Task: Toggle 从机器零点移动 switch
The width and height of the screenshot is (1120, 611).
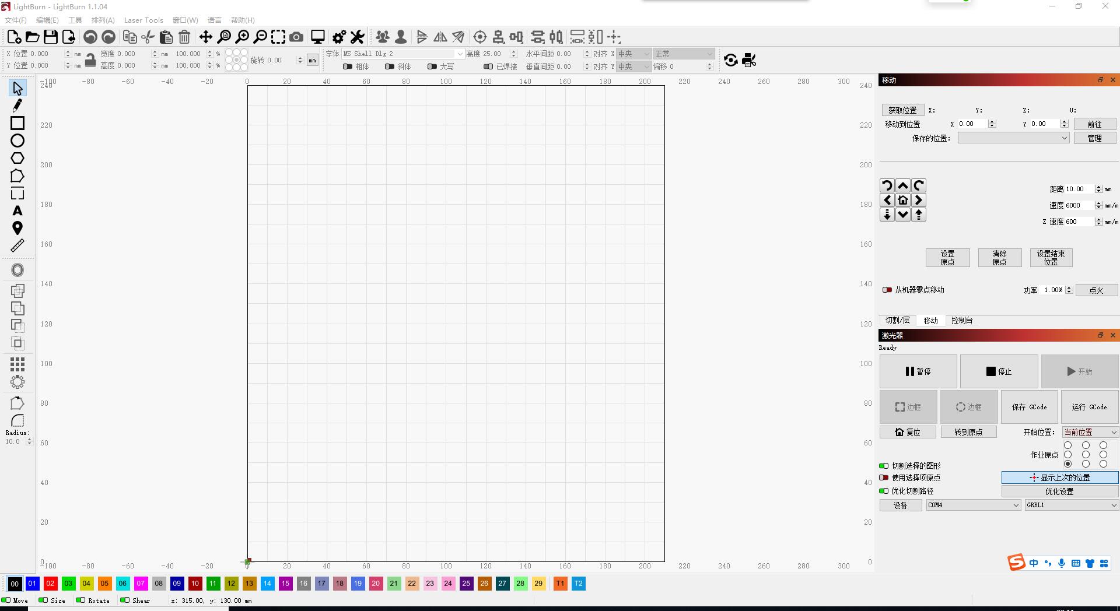Action: tap(887, 290)
